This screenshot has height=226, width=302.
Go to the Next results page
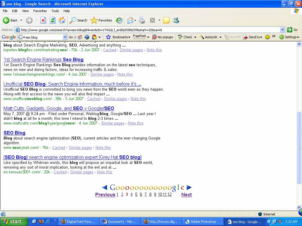pos(186,195)
